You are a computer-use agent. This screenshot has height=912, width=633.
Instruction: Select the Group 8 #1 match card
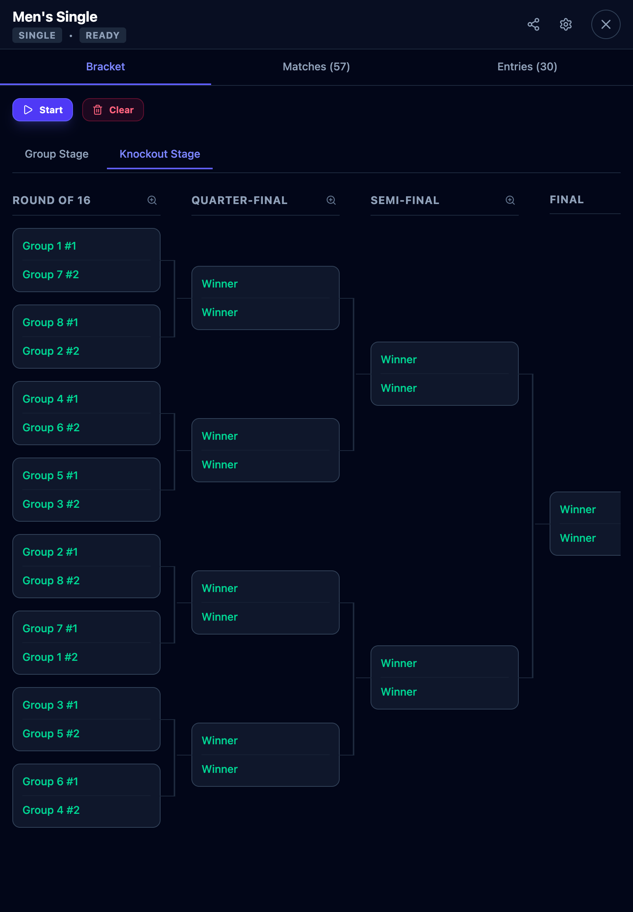click(86, 337)
